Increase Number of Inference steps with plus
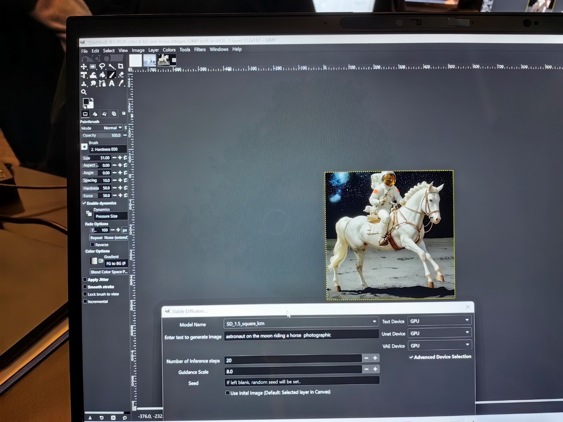This screenshot has width=563, height=422. [375, 358]
